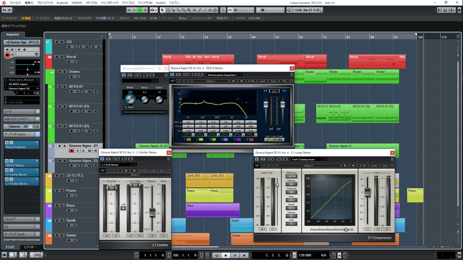463x260 pixels.
Task: Select the Draw pencil tool
Action: (x=199, y=10)
